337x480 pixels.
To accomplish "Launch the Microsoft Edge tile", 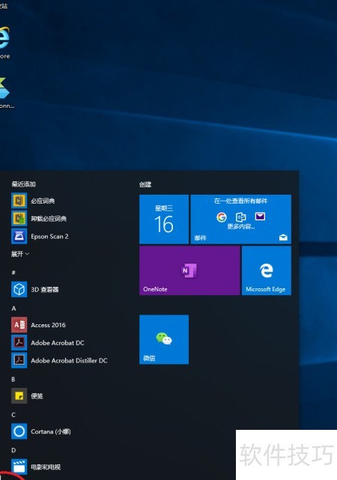I will [x=267, y=270].
